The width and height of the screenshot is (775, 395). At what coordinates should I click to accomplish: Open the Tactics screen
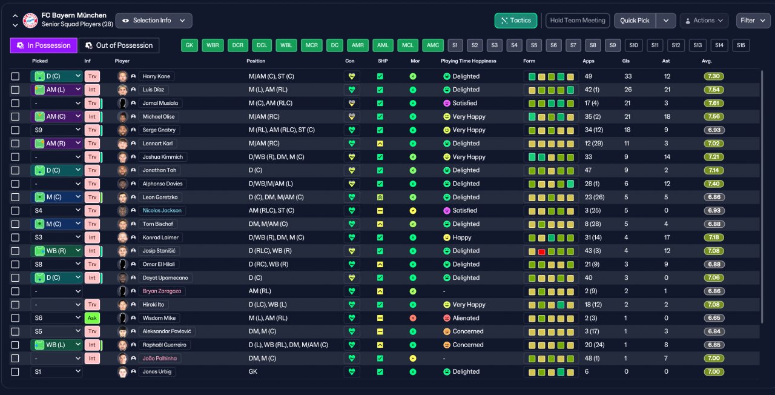(x=516, y=21)
